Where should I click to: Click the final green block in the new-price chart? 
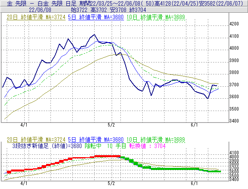point(214,171)
